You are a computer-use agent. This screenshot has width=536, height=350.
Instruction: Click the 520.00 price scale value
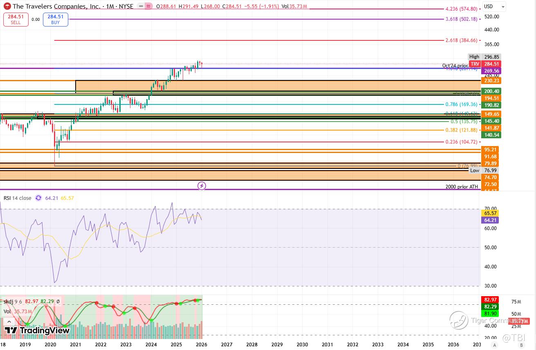[x=491, y=17]
